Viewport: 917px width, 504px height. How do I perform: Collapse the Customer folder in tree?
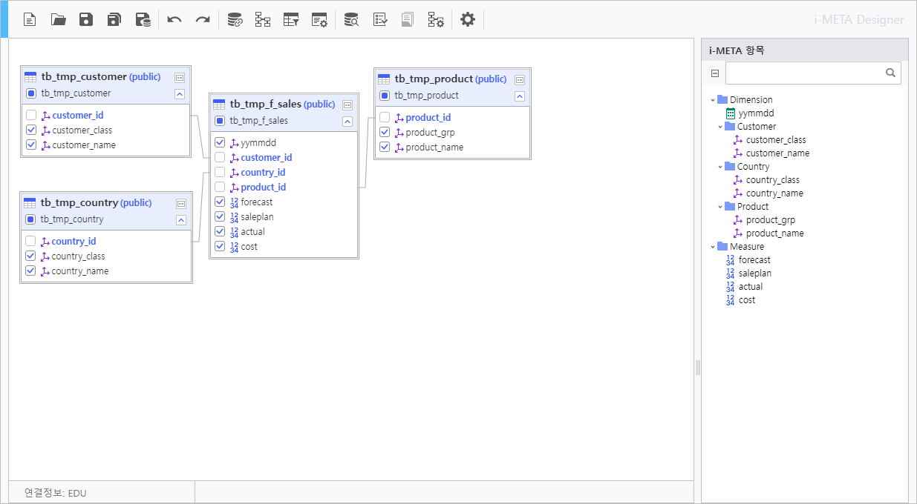[x=720, y=127]
